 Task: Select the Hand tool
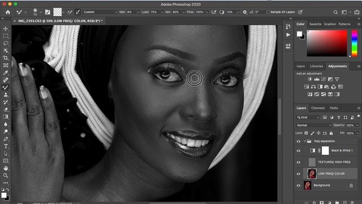pos(6,168)
